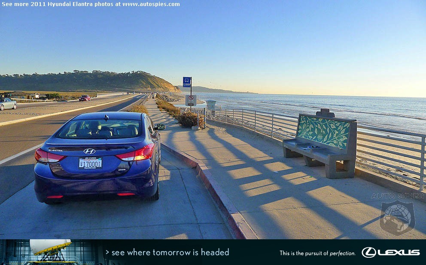Click the Elantra badge on the trunk
The image size is (426, 265).
pos(55,150)
